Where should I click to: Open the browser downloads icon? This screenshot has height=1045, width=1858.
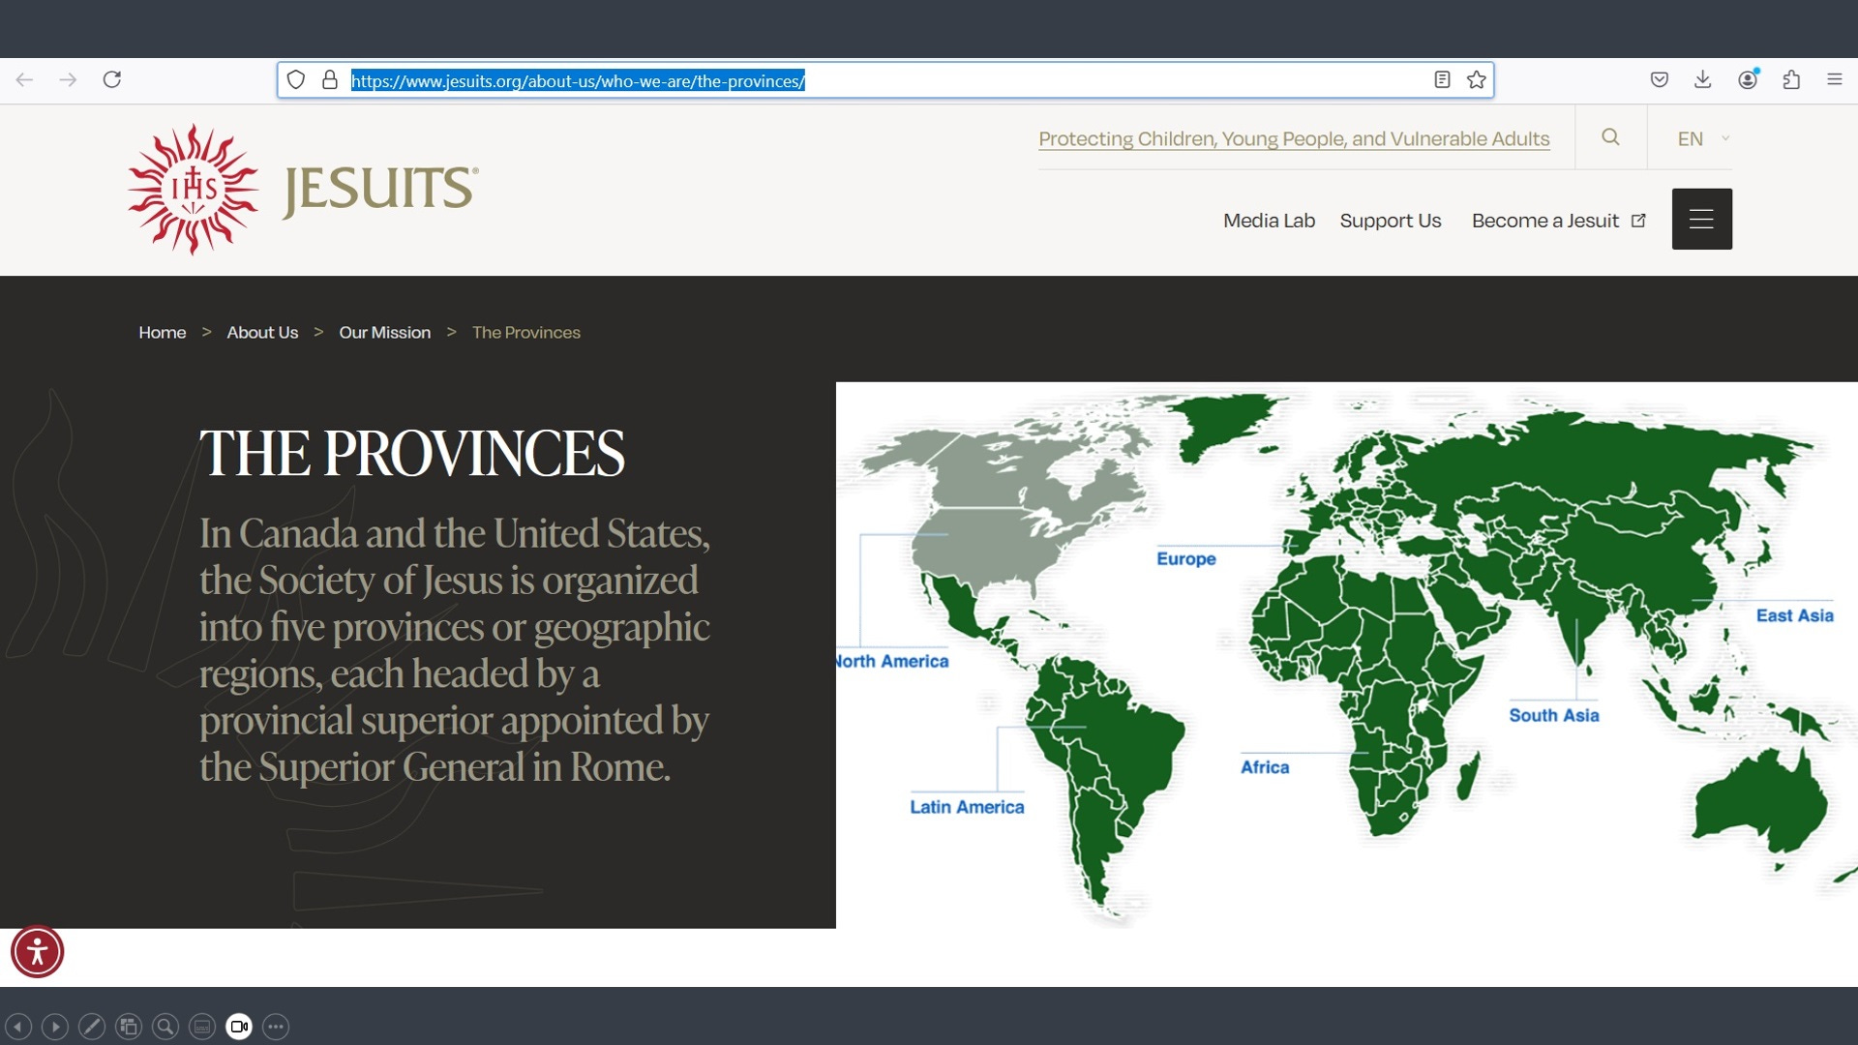(x=1703, y=79)
